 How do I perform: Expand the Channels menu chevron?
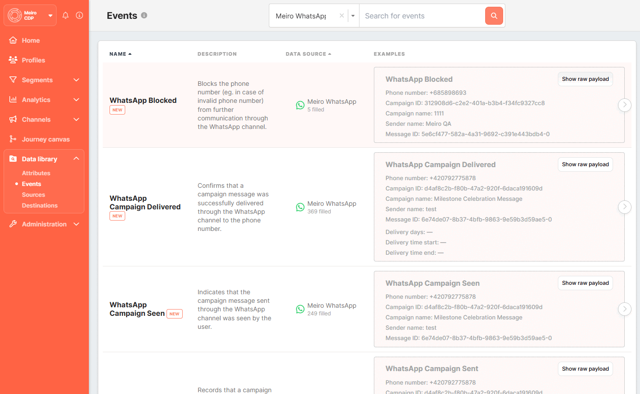(76, 120)
